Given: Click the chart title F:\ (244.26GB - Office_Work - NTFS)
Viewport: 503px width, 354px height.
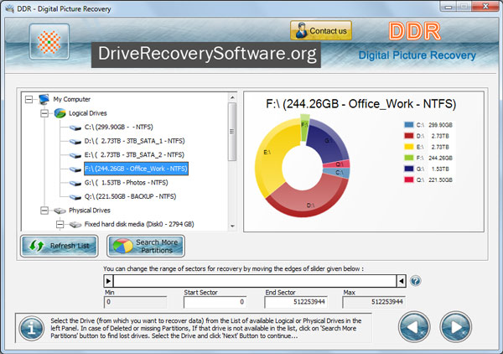Looking at the screenshot, I should (360, 104).
